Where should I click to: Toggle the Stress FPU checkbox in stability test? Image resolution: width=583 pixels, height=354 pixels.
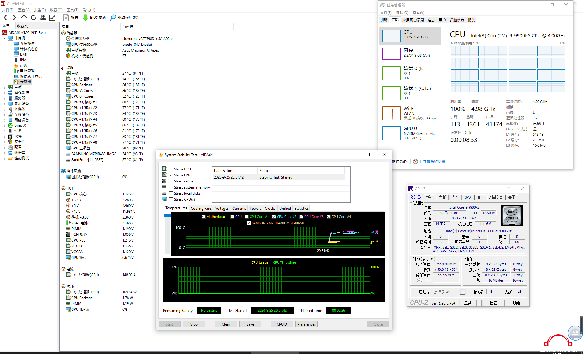(x=171, y=175)
